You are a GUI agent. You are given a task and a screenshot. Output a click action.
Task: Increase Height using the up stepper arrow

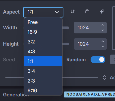(x=103, y=41)
